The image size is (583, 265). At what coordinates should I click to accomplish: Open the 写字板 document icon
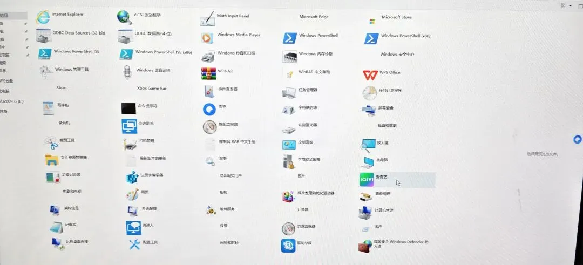tap(49, 108)
